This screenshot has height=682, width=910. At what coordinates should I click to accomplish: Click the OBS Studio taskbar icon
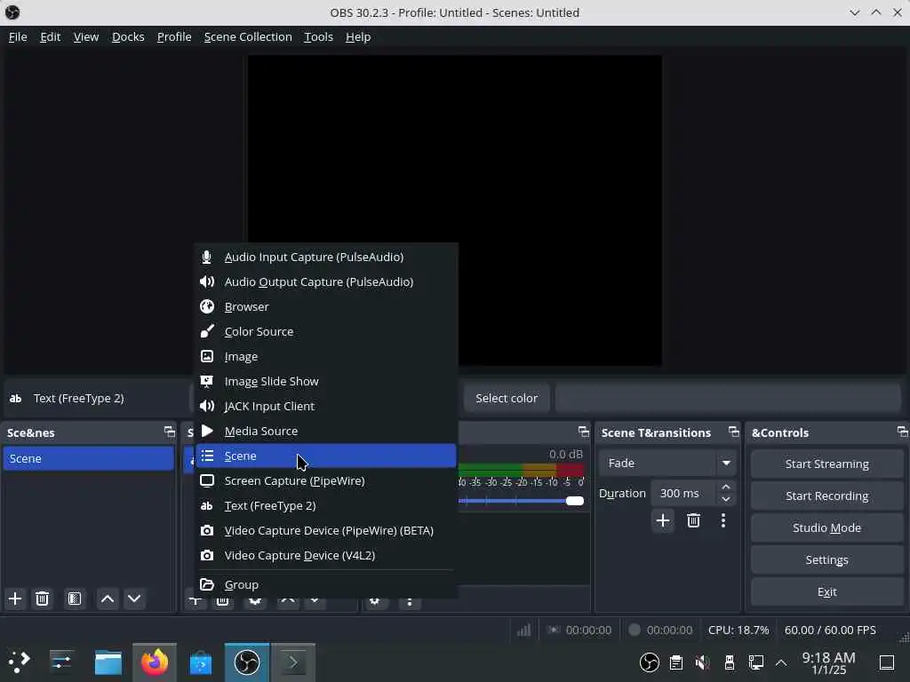[x=247, y=662]
